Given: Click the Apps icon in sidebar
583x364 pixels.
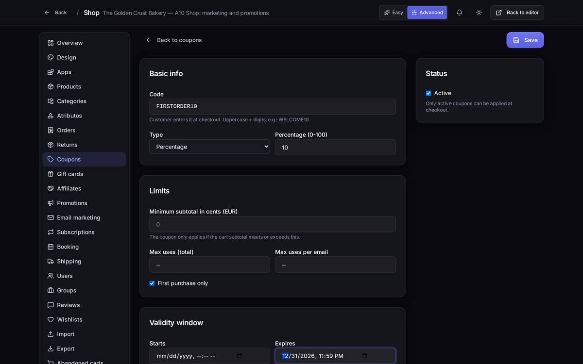Looking at the screenshot, I should click(51, 72).
